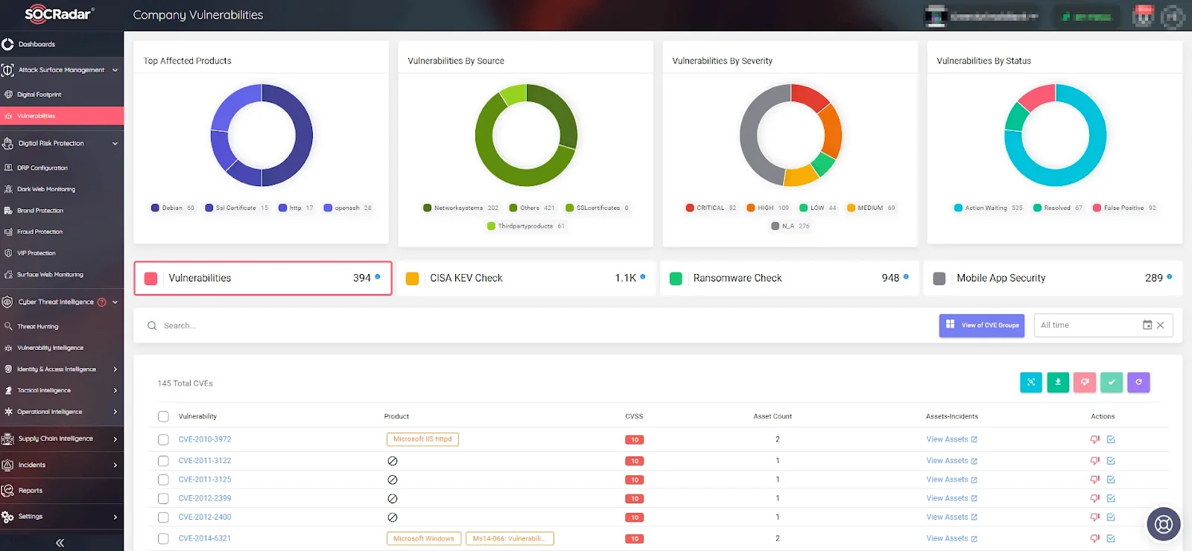Click the Threat Hunting magnifier icon
This screenshot has width=1192, height=551.
pyautogui.click(x=8, y=326)
